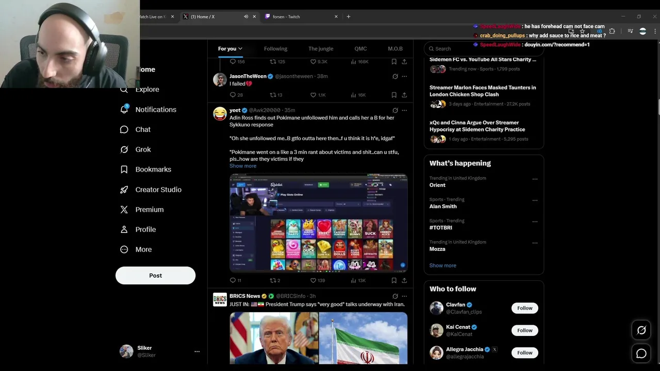Like yeet's Adin Ross post

(x=313, y=280)
